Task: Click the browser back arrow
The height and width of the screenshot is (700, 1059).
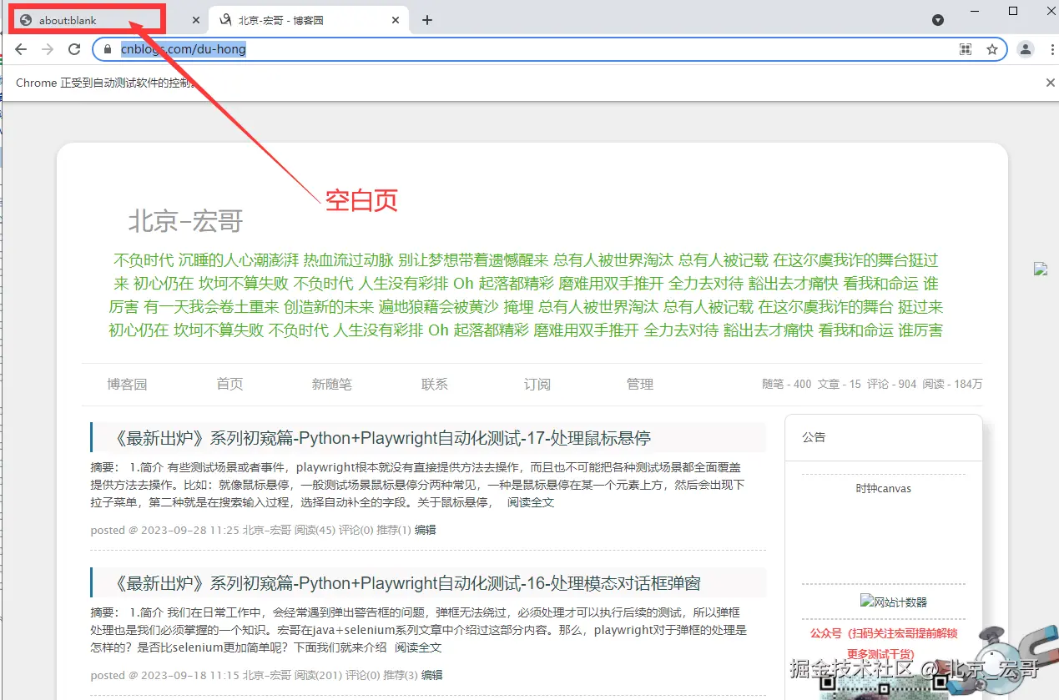Action: click(x=21, y=49)
